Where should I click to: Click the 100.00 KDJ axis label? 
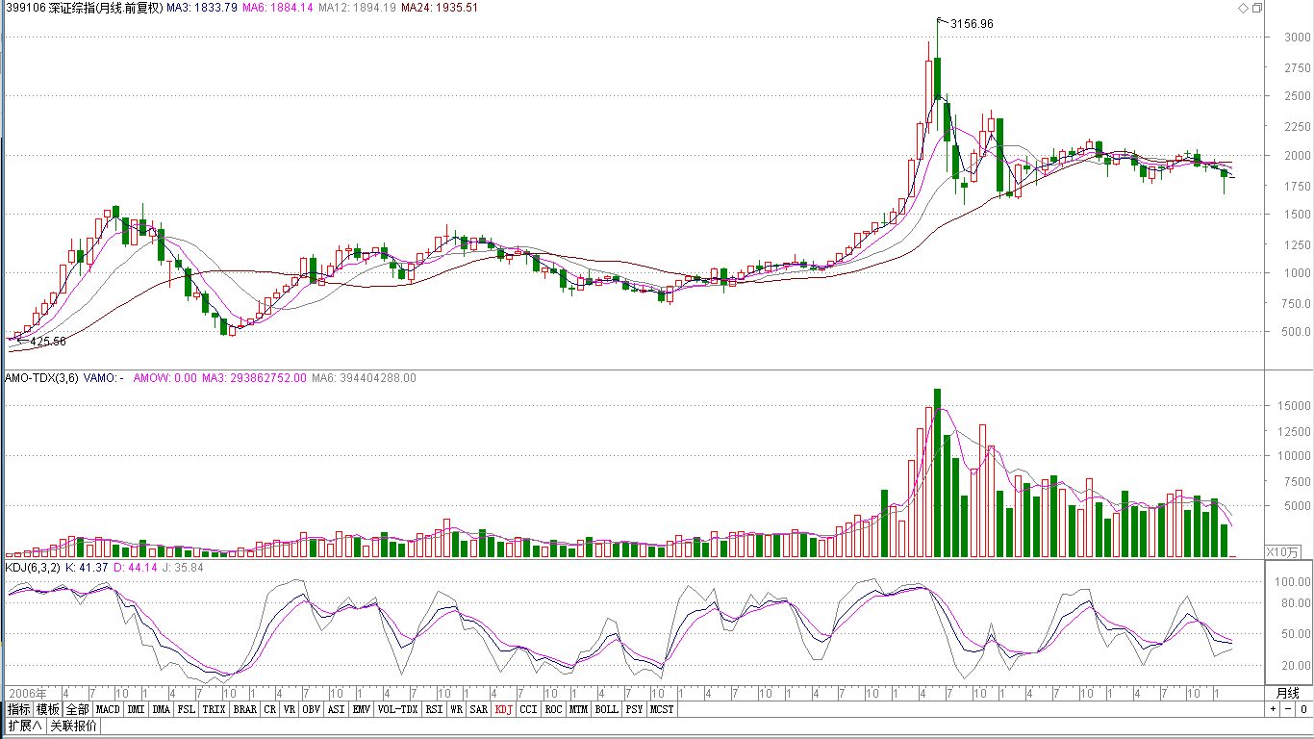pyautogui.click(x=1293, y=582)
